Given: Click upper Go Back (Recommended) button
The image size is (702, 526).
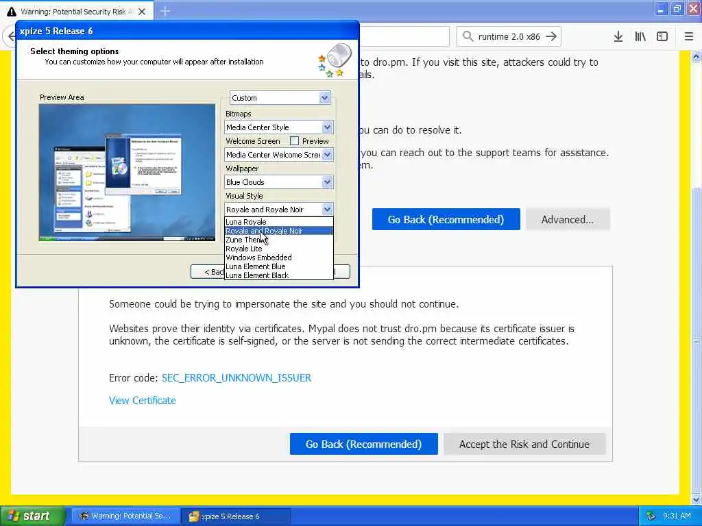Looking at the screenshot, I should click(446, 220).
